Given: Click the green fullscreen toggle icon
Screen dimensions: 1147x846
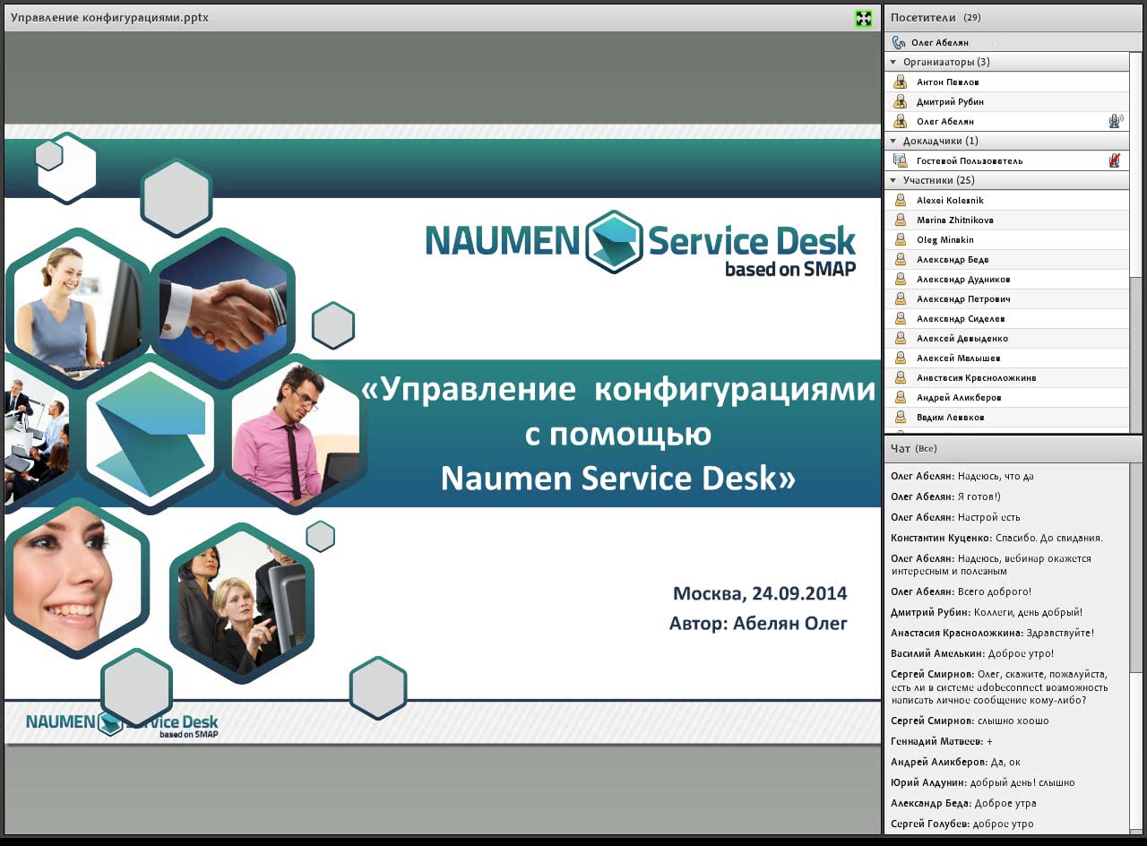Looking at the screenshot, I should click(x=863, y=18).
